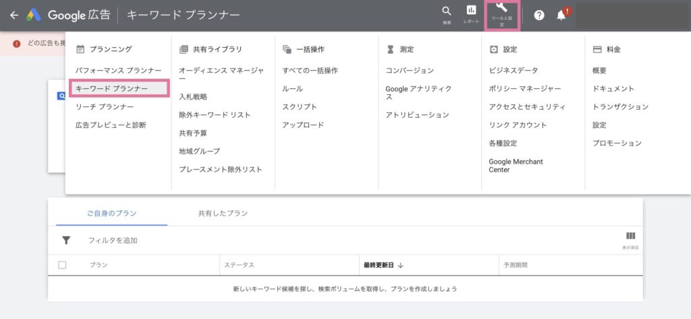Open 各種設定 menu item

coord(503,143)
